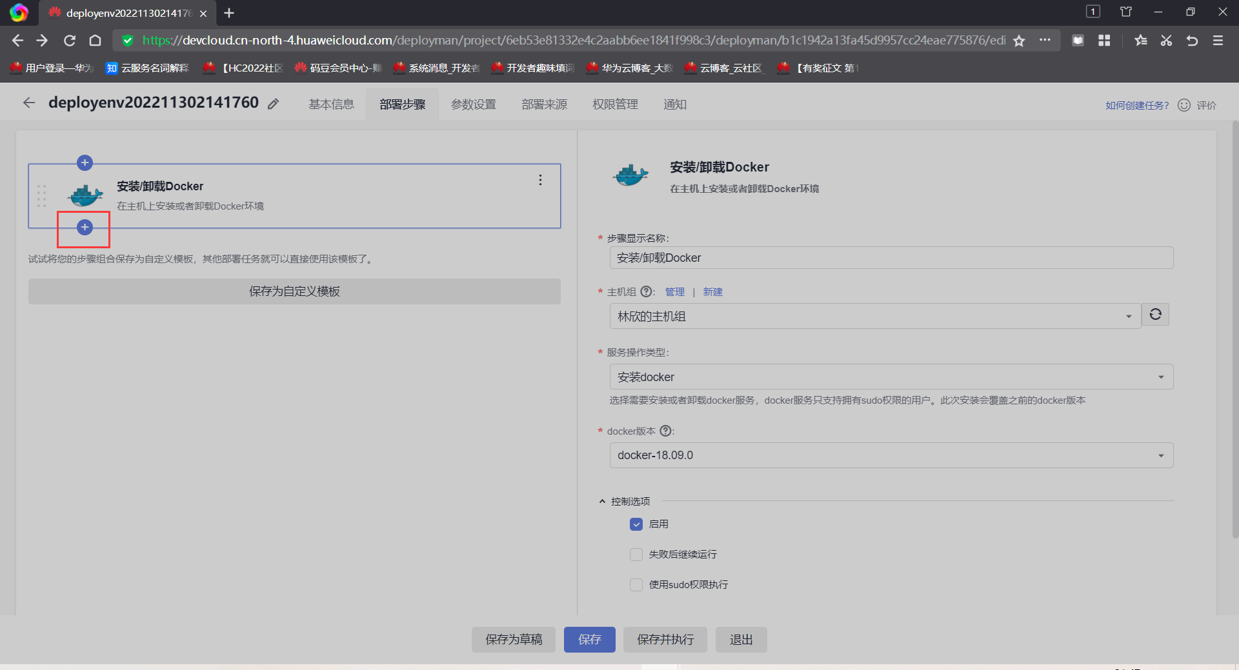Image resolution: width=1239 pixels, height=670 pixels.
Task: Refresh the host group list
Action: (1155, 315)
